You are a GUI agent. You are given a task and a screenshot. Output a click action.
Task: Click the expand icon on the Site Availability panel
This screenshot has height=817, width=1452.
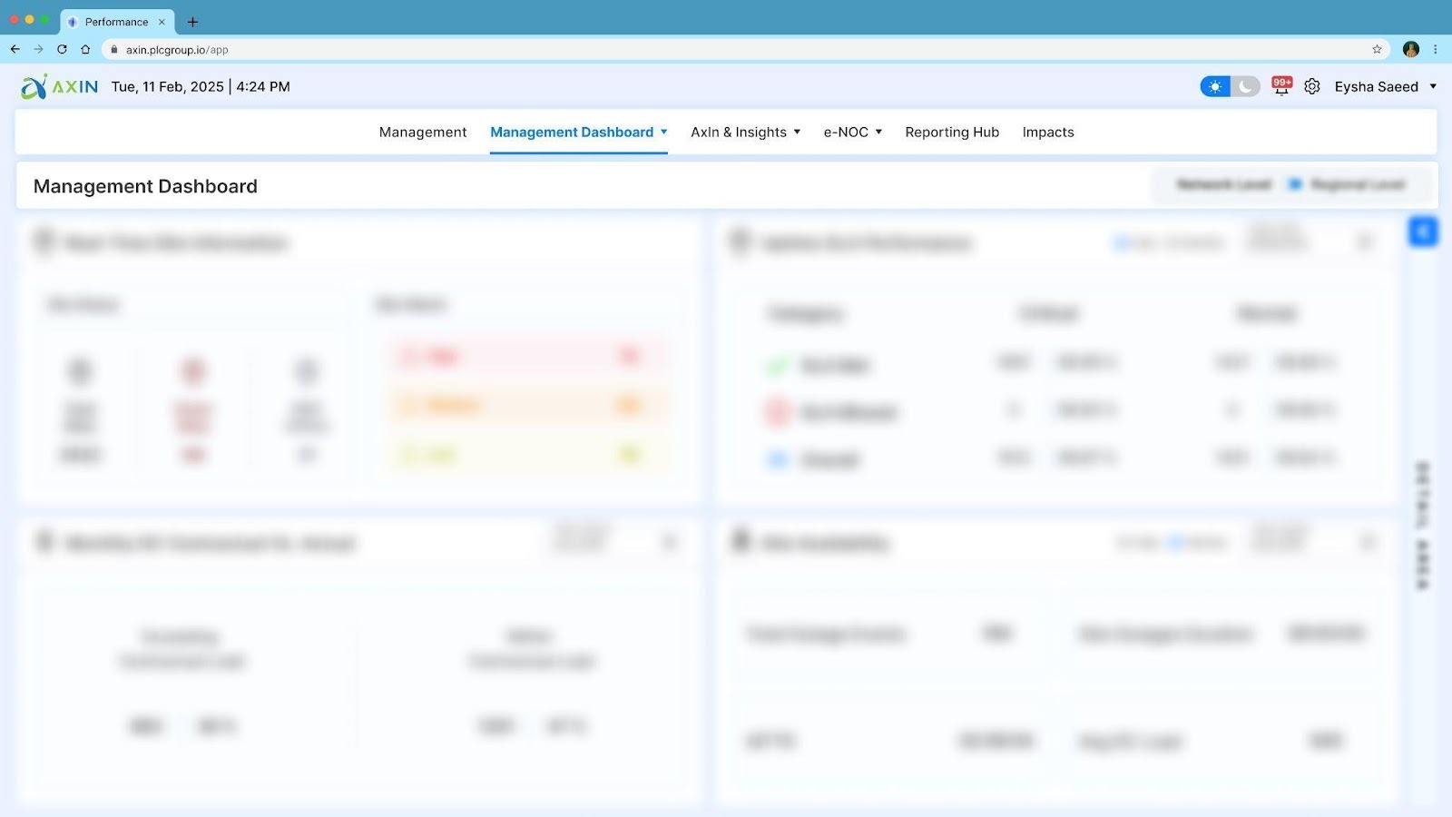1369,542
